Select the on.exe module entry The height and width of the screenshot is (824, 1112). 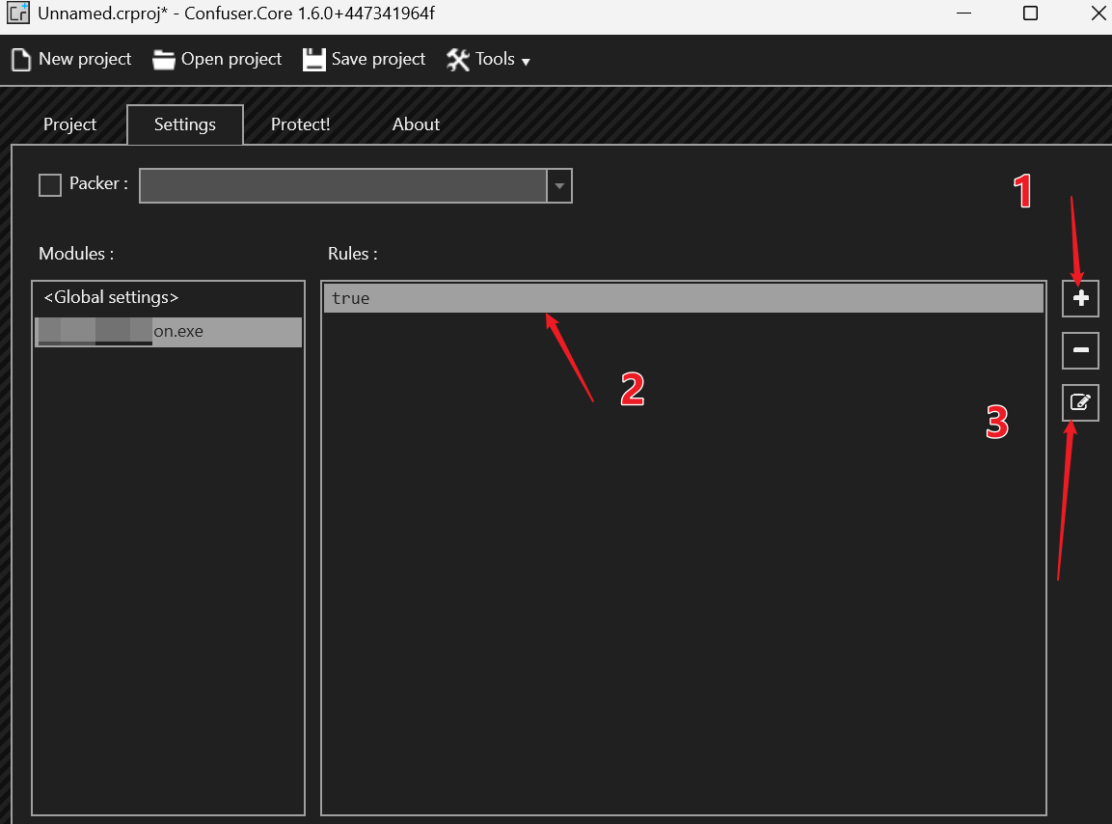click(x=169, y=332)
